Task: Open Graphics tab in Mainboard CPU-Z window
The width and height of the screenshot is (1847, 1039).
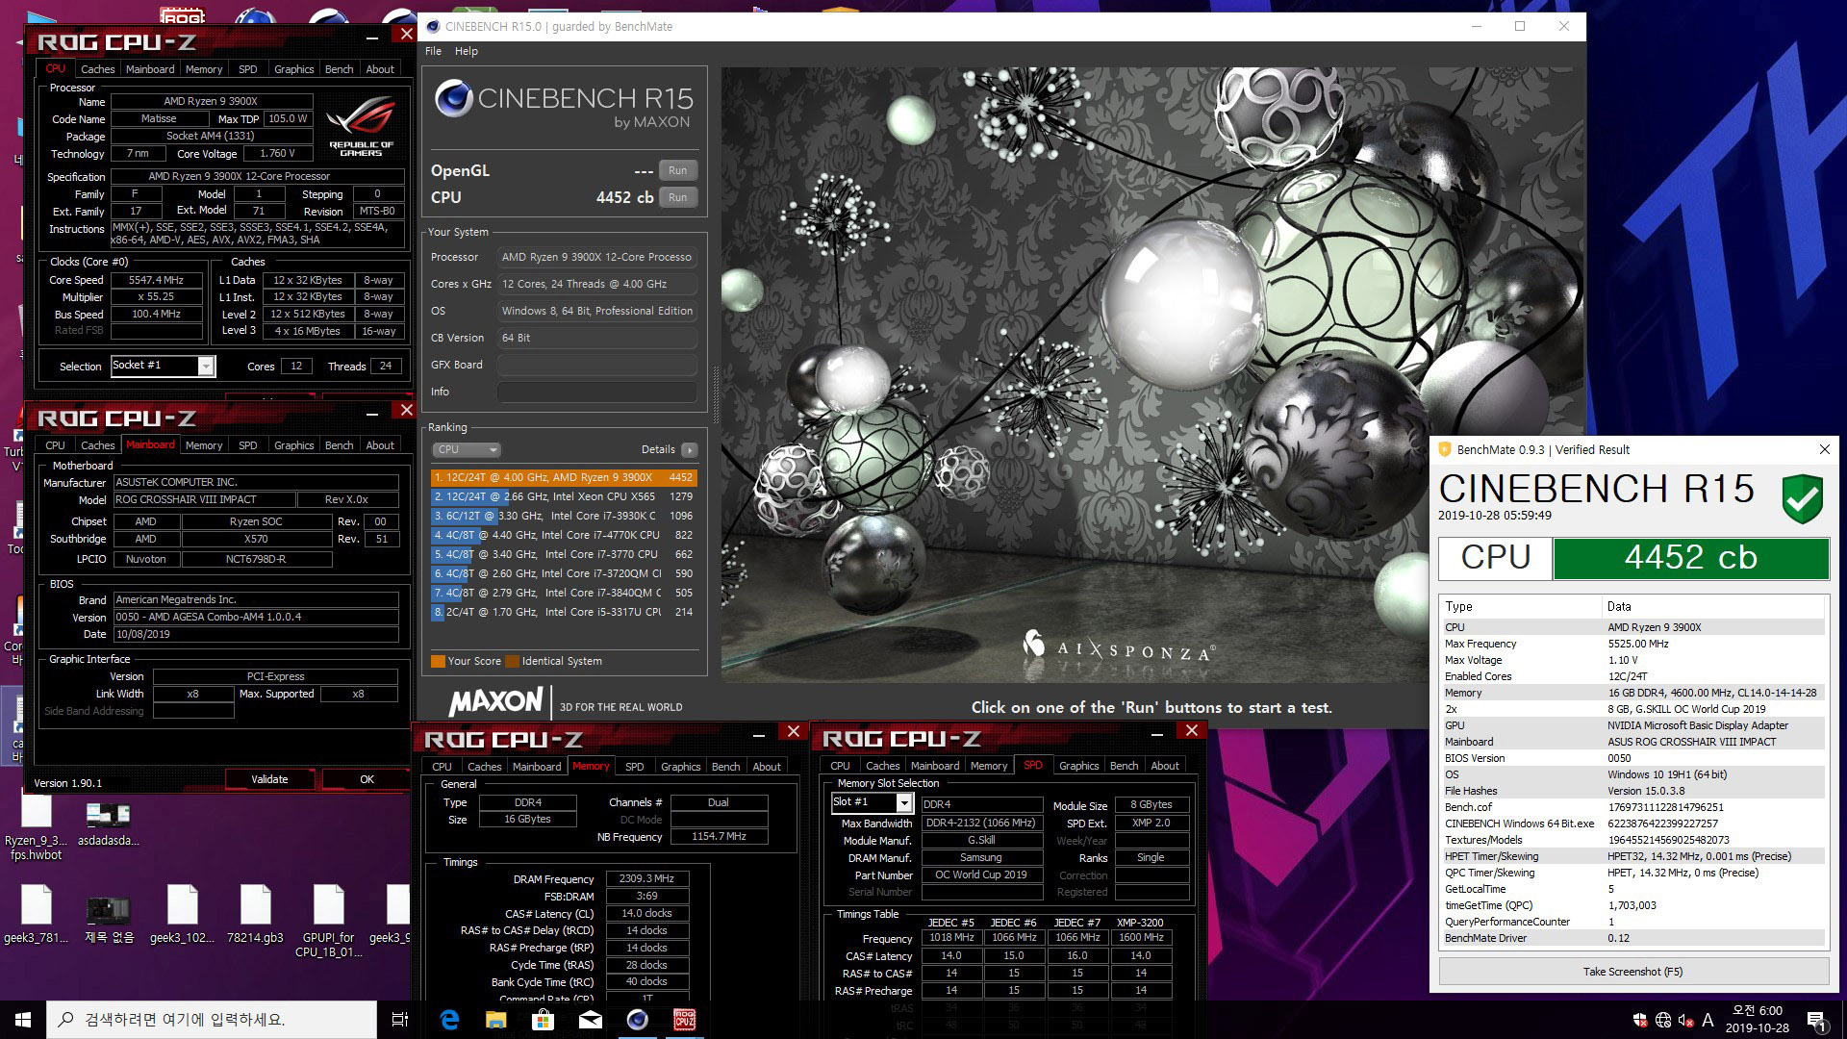Action: coord(293,445)
